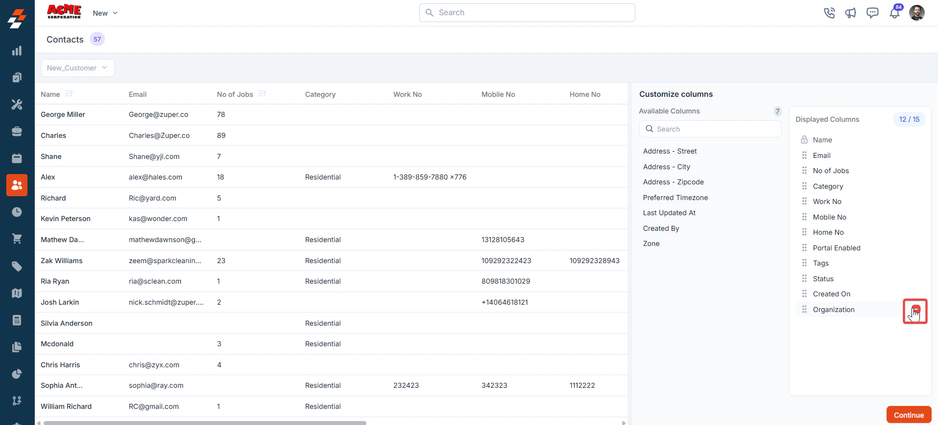The width and height of the screenshot is (938, 425).
Task: Click the Continue button
Action: pos(909,415)
